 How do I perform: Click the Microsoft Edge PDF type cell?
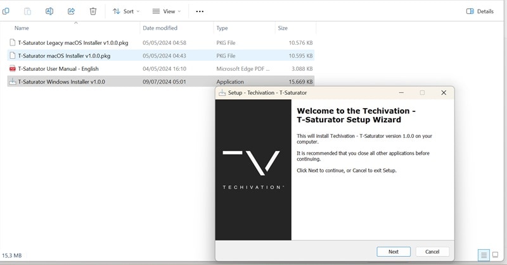pos(243,69)
